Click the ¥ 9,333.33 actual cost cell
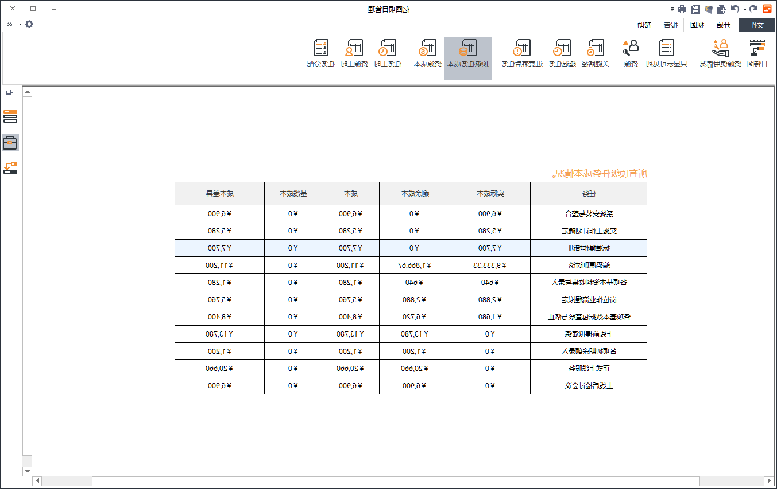777x489 pixels. (x=490, y=265)
